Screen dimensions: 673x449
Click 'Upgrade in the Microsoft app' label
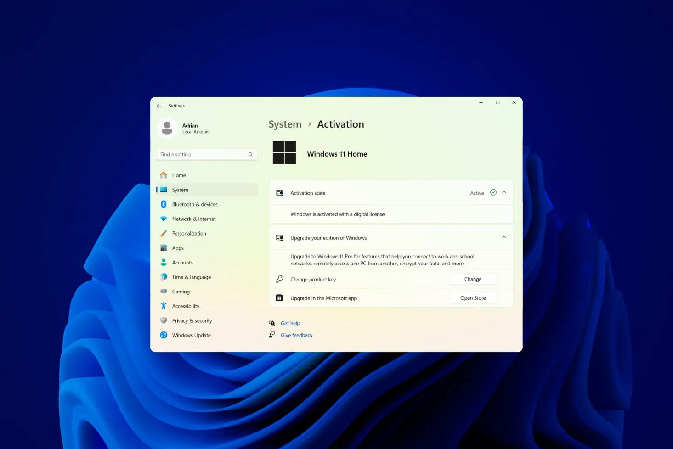[x=324, y=298]
